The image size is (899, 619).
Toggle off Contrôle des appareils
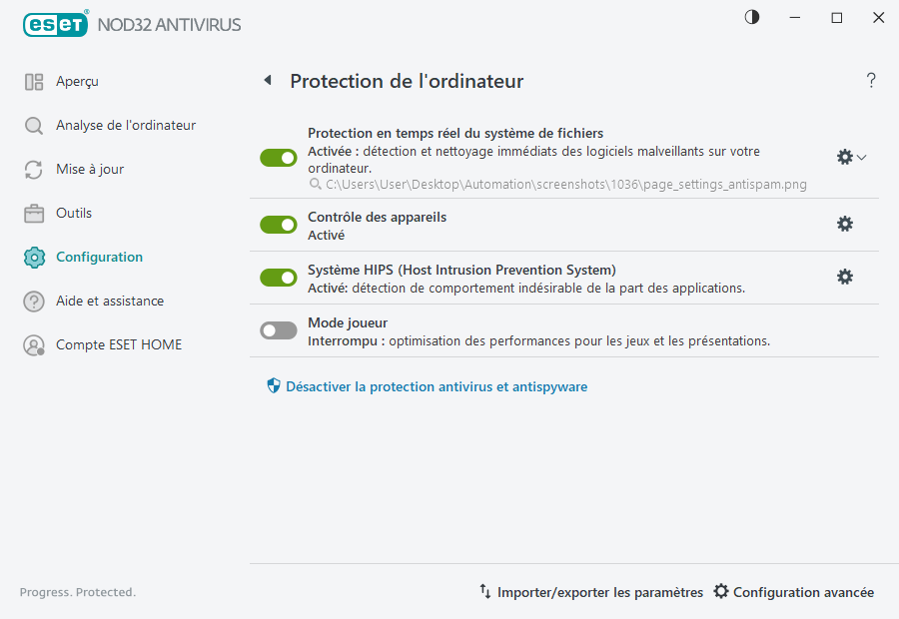point(278,224)
